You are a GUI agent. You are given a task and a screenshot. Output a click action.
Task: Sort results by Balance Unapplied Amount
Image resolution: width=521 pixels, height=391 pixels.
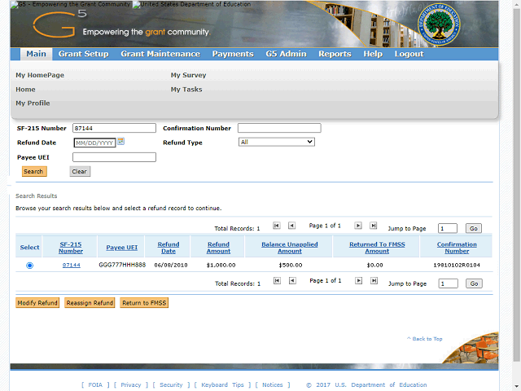tap(290, 248)
